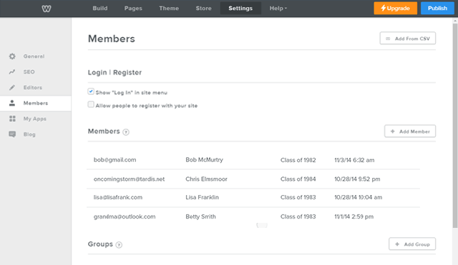
Task: Select Members in the sidebar
Action: click(x=36, y=103)
